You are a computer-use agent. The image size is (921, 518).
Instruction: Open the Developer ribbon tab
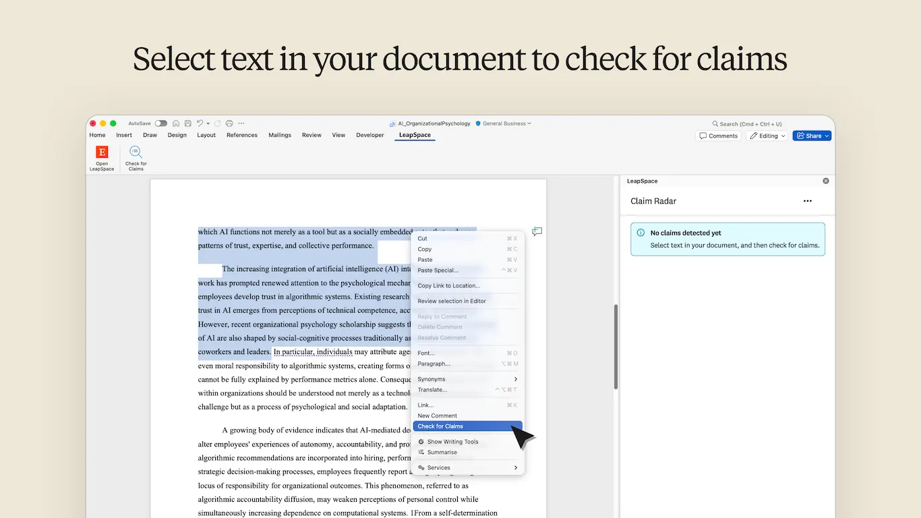(x=370, y=135)
